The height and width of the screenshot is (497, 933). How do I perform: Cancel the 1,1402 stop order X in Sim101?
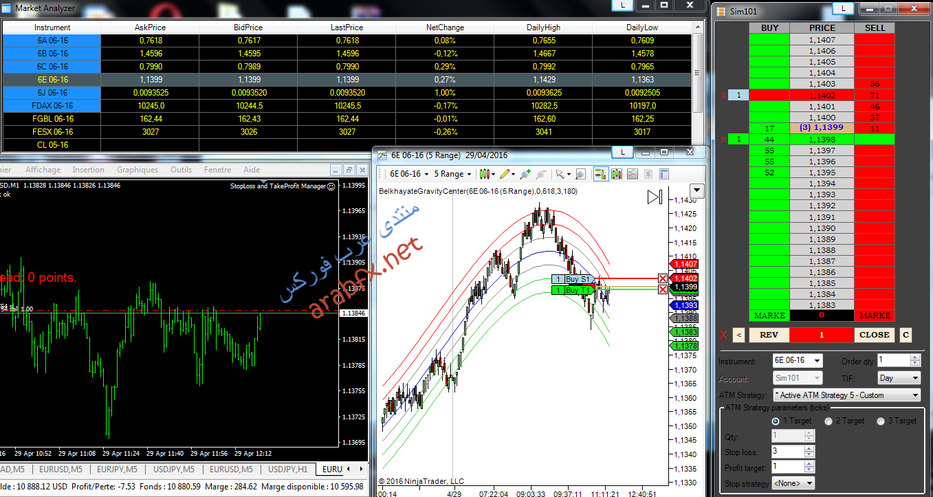723,96
